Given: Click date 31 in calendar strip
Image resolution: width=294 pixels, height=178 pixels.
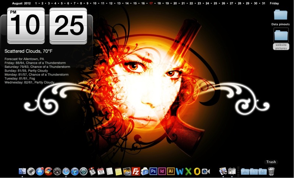Looking at the screenshot, I should pyautogui.click(x=263, y=3).
